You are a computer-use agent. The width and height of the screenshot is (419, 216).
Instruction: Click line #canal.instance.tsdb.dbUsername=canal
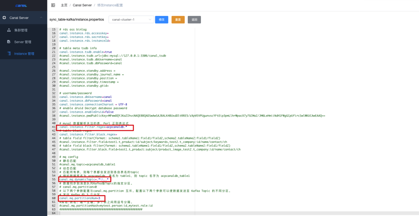coord(90,60)
